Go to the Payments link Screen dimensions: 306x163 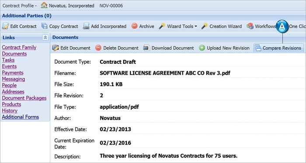[x=13, y=73]
